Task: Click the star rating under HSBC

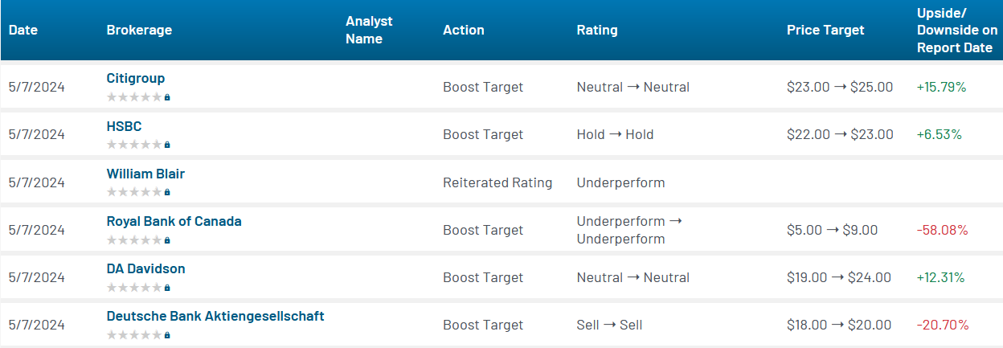Action: [134, 145]
